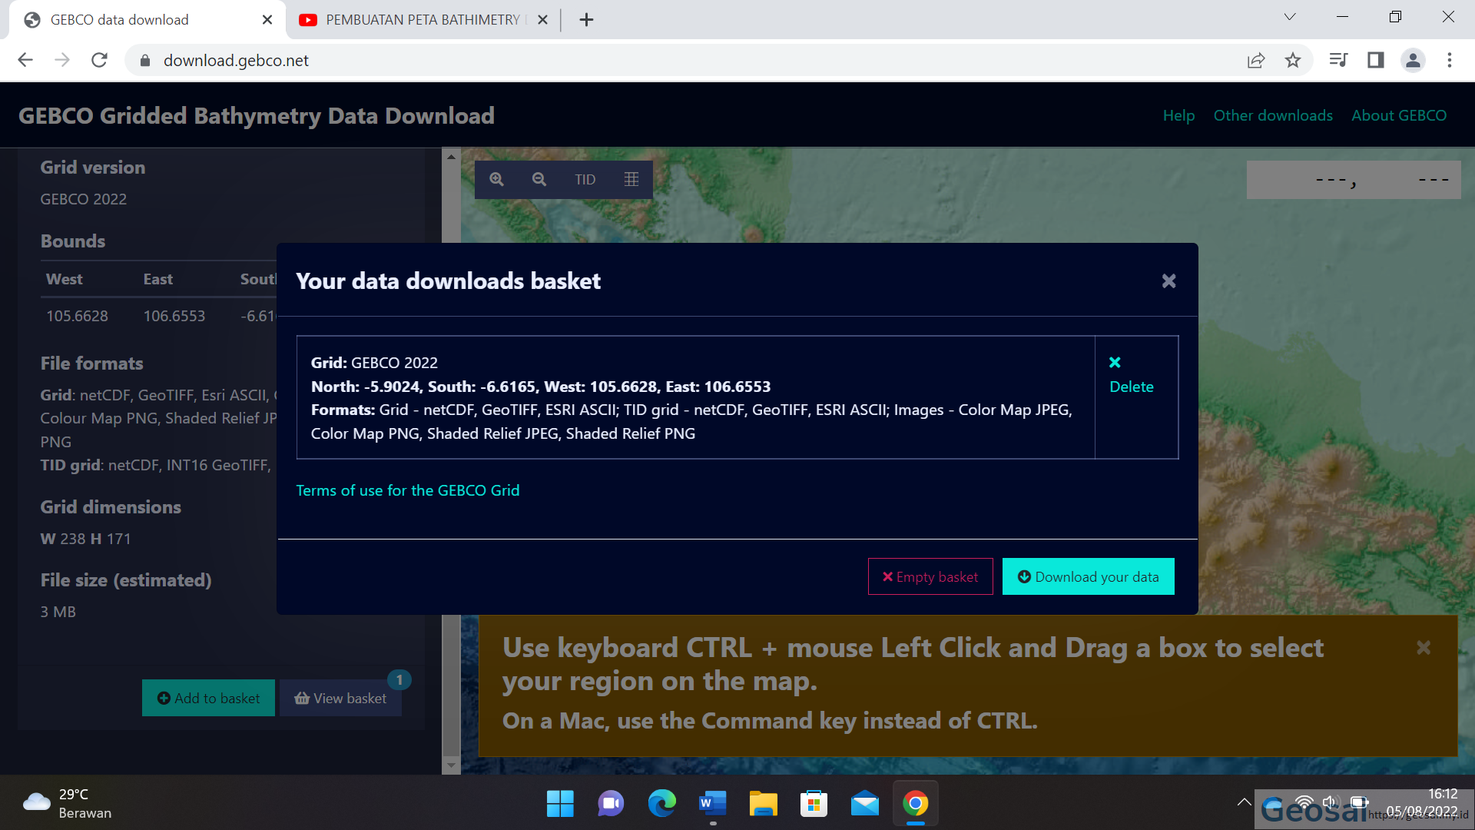Image resolution: width=1475 pixels, height=830 pixels.
Task: Open Chrome profile avatar
Action: [1413, 60]
